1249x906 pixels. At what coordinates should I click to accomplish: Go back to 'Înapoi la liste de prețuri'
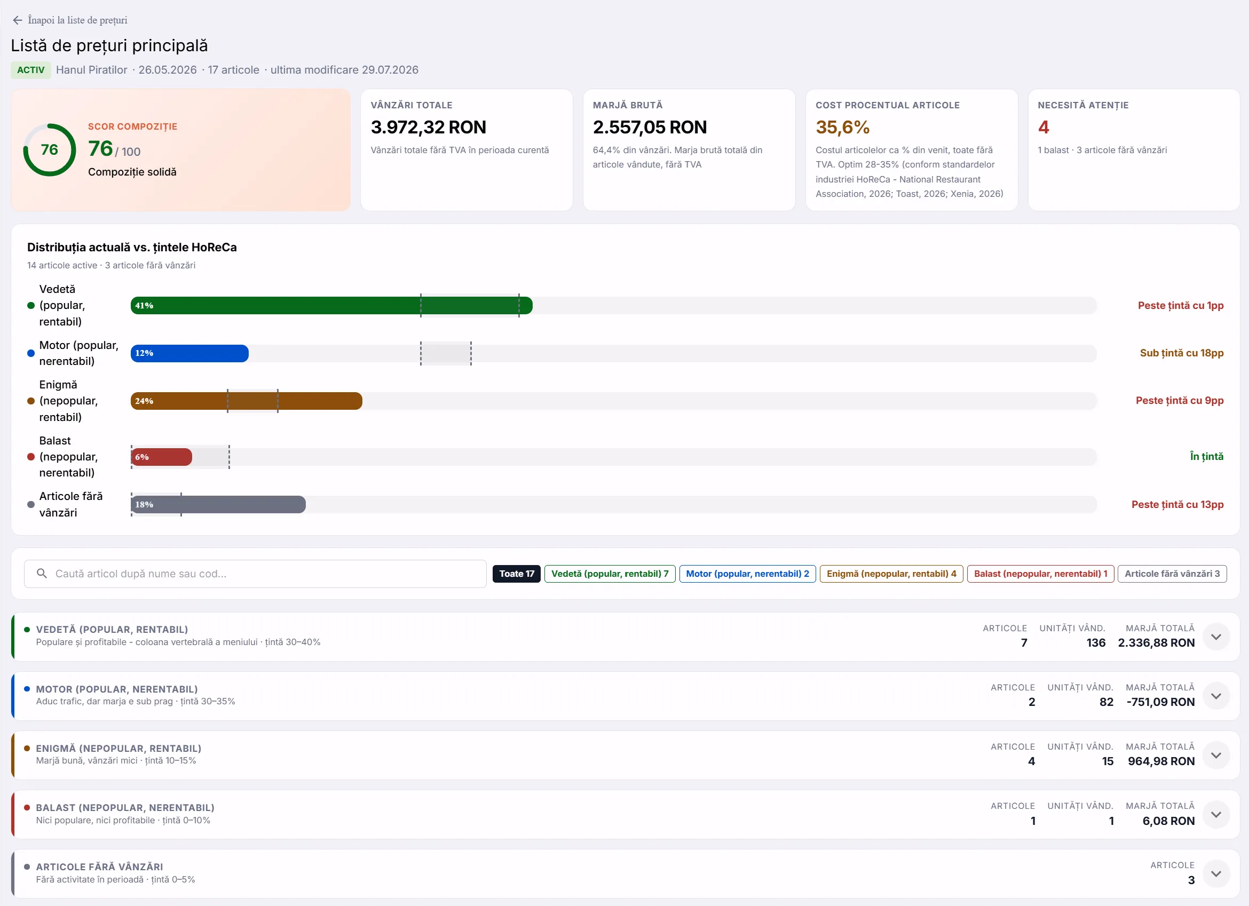click(x=77, y=20)
